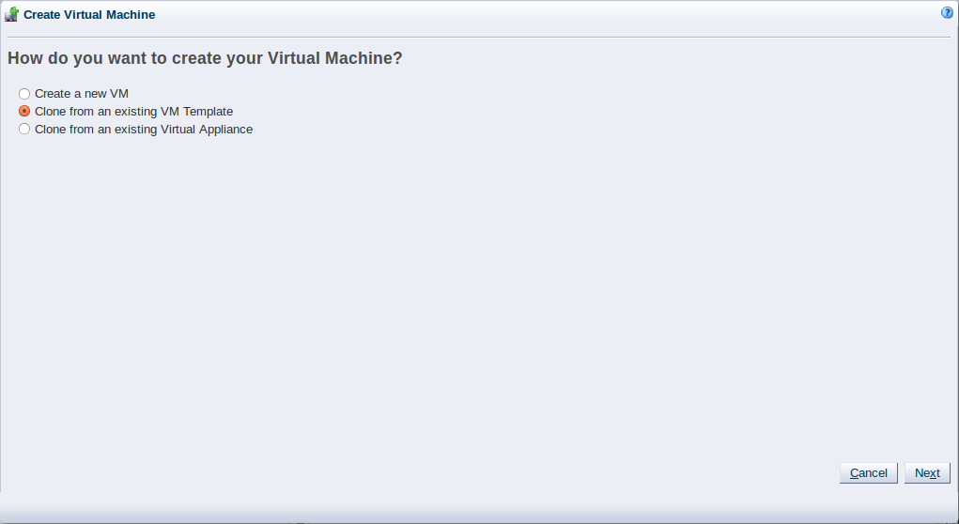Click the words 'Virtual Appliance' in the third option
The width and height of the screenshot is (959, 524).
pyautogui.click(x=207, y=129)
